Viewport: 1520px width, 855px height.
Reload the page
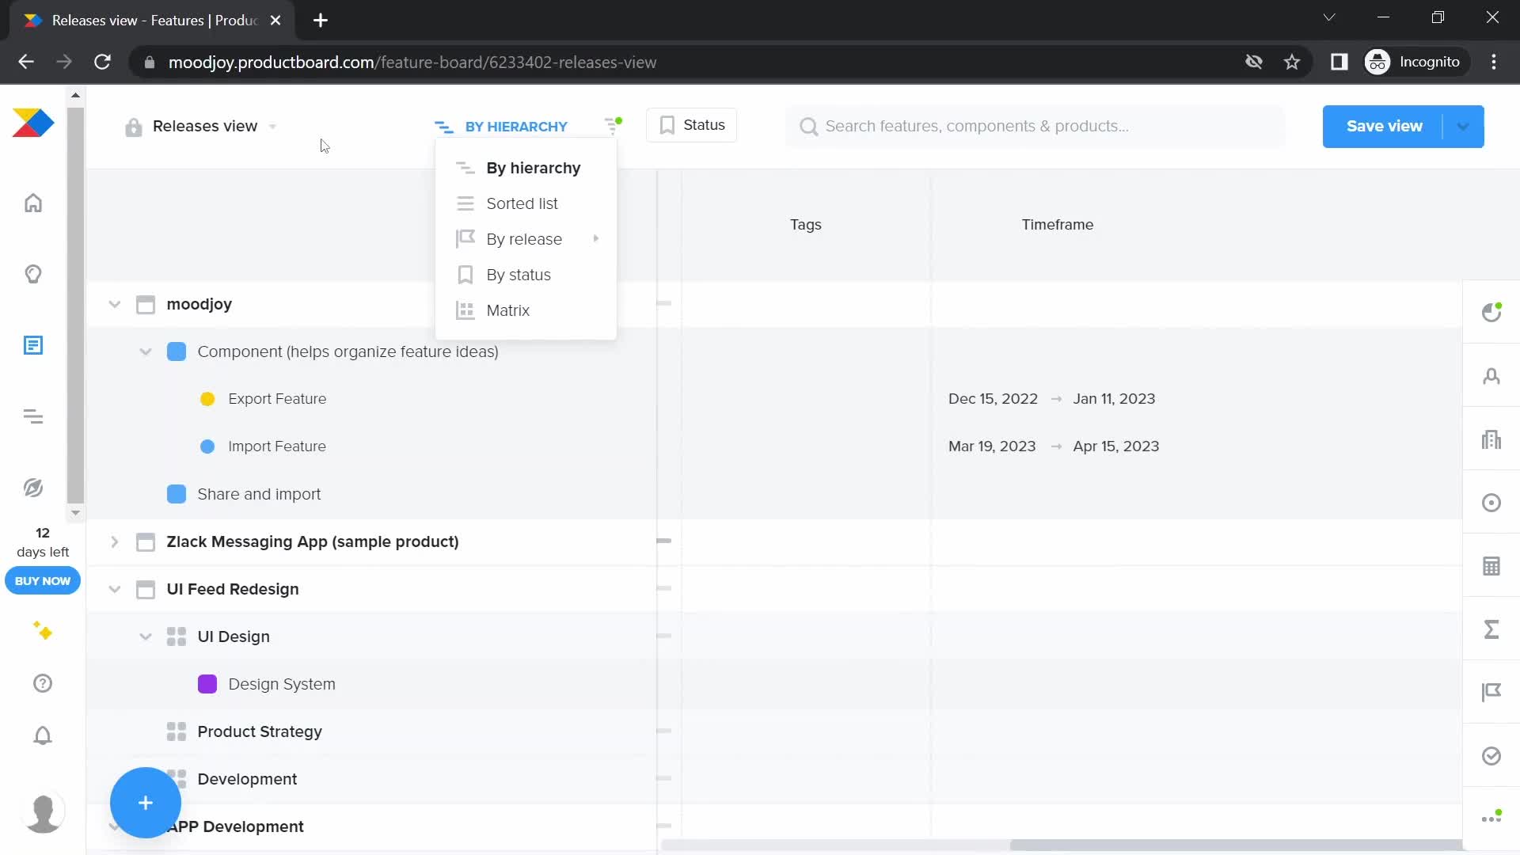click(102, 62)
